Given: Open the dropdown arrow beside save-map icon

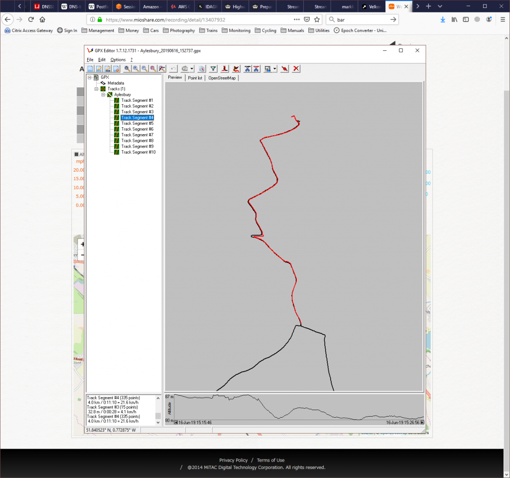Looking at the screenshot, I should (x=275, y=69).
